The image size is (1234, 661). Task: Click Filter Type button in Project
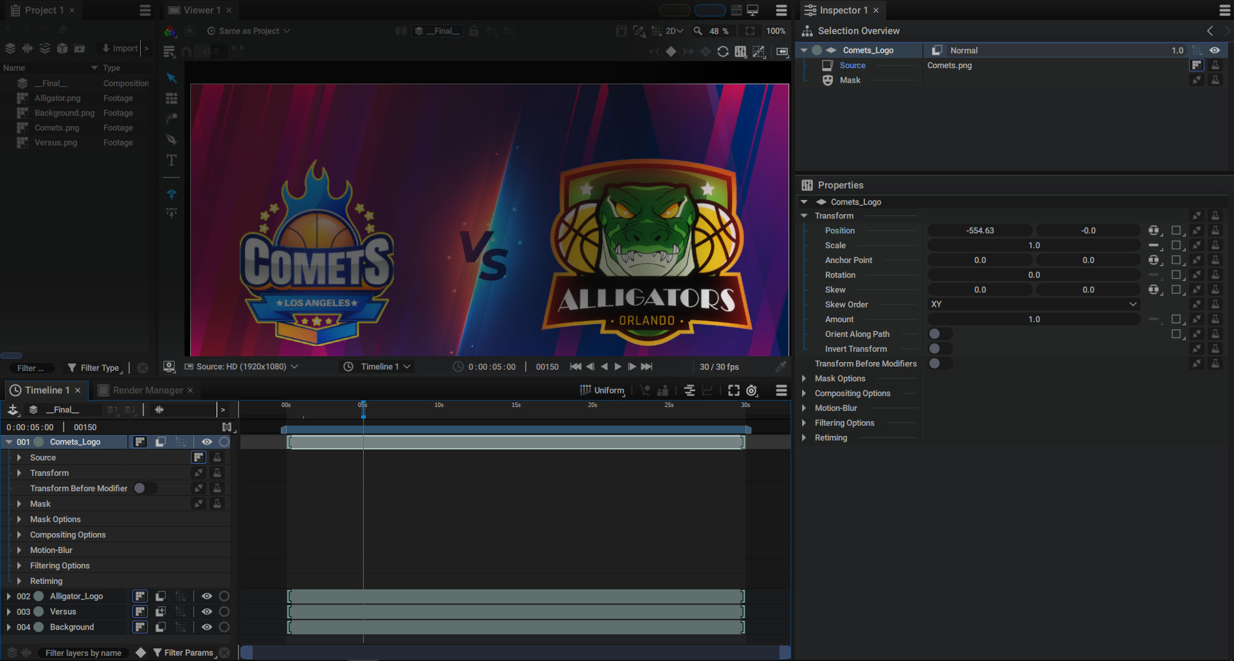[x=94, y=368]
